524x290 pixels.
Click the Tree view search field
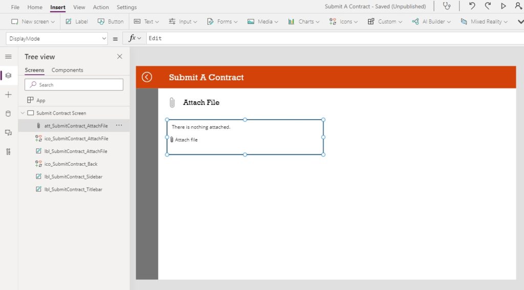click(x=74, y=84)
